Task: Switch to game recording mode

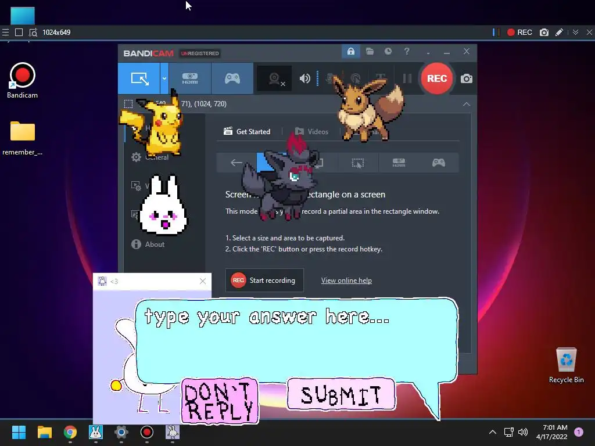Action: click(x=232, y=78)
